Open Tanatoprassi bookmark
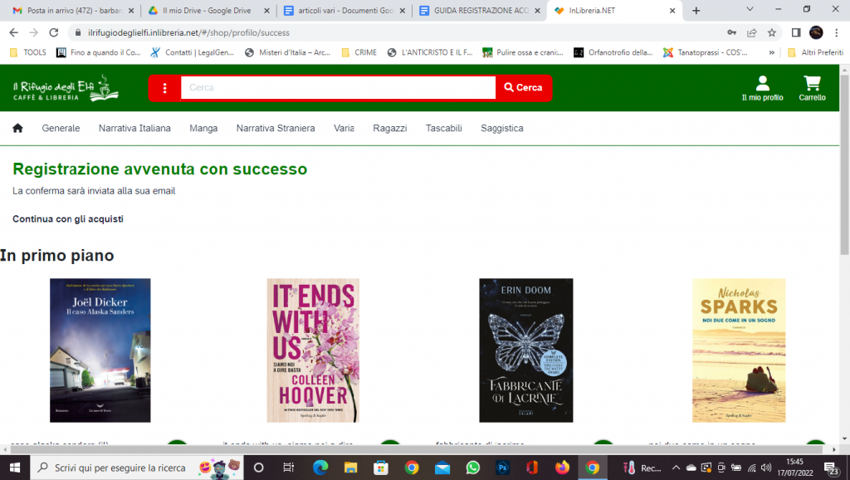The height and width of the screenshot is (480, 850). (x=706, y=52)
